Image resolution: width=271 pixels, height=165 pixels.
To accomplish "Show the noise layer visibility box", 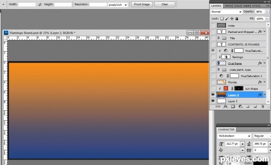I will 213,25.
